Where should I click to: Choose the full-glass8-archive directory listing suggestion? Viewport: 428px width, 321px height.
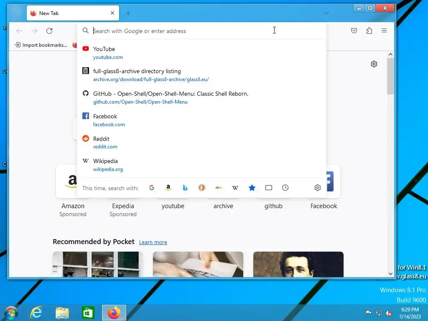click(201, 75)
